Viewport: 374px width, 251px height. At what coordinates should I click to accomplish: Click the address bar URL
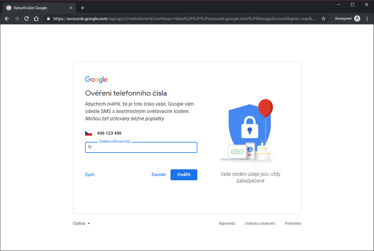tap(184, 19)
